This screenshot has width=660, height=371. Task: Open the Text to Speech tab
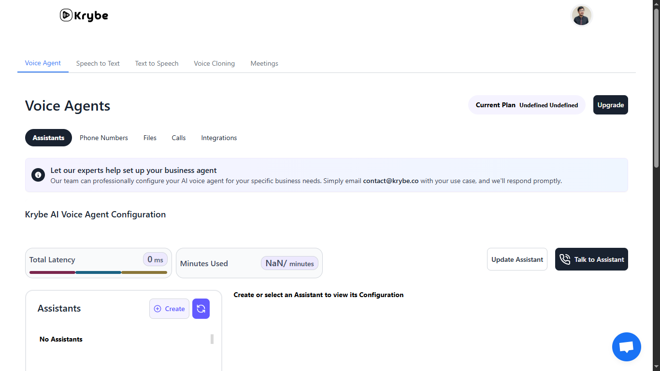pyautogui.click(x=157, y=63)
